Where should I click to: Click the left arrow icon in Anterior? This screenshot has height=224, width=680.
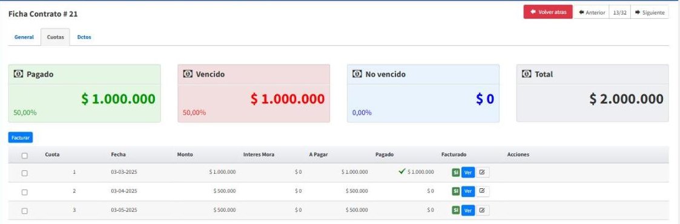581,12
